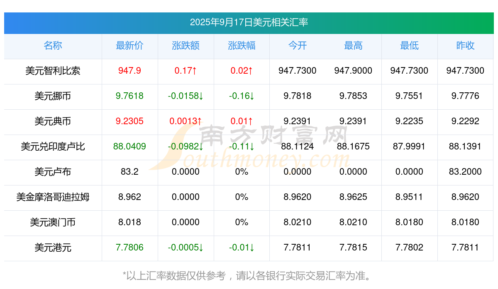Select the 今开 value 9.7818
Viewport: 498px width, 289px height.
tap(298, 96)
